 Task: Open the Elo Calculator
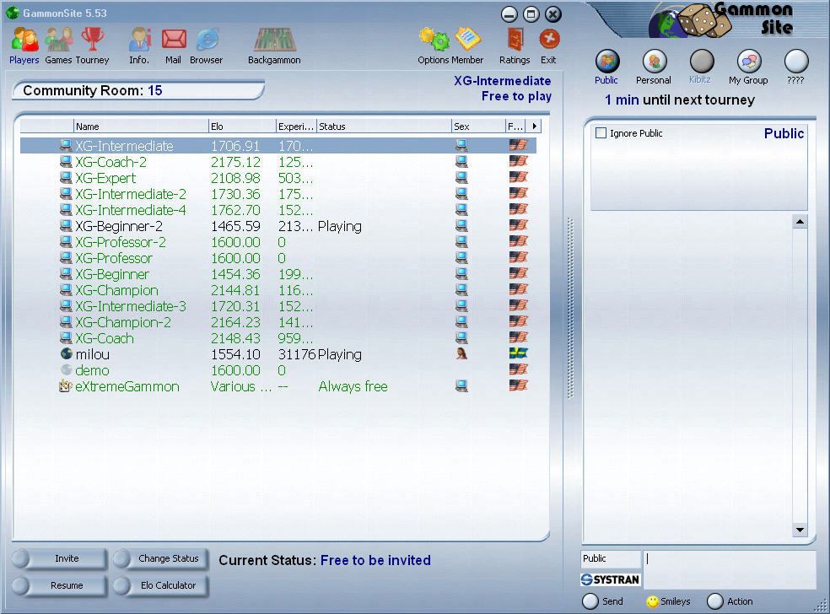[x=161, y=585]
